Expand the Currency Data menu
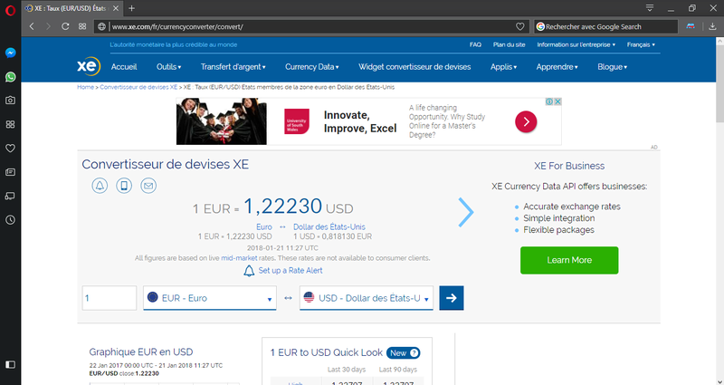This screenshot has height=385, width=724. coord(312,67)
